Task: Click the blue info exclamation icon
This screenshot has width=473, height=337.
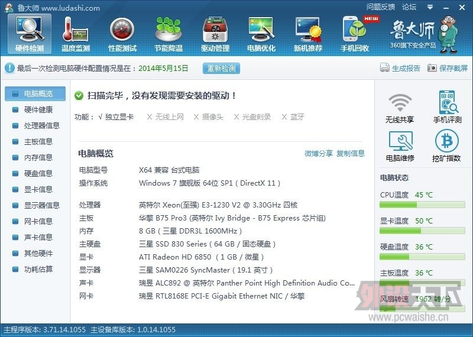Action: pos(9,68)
